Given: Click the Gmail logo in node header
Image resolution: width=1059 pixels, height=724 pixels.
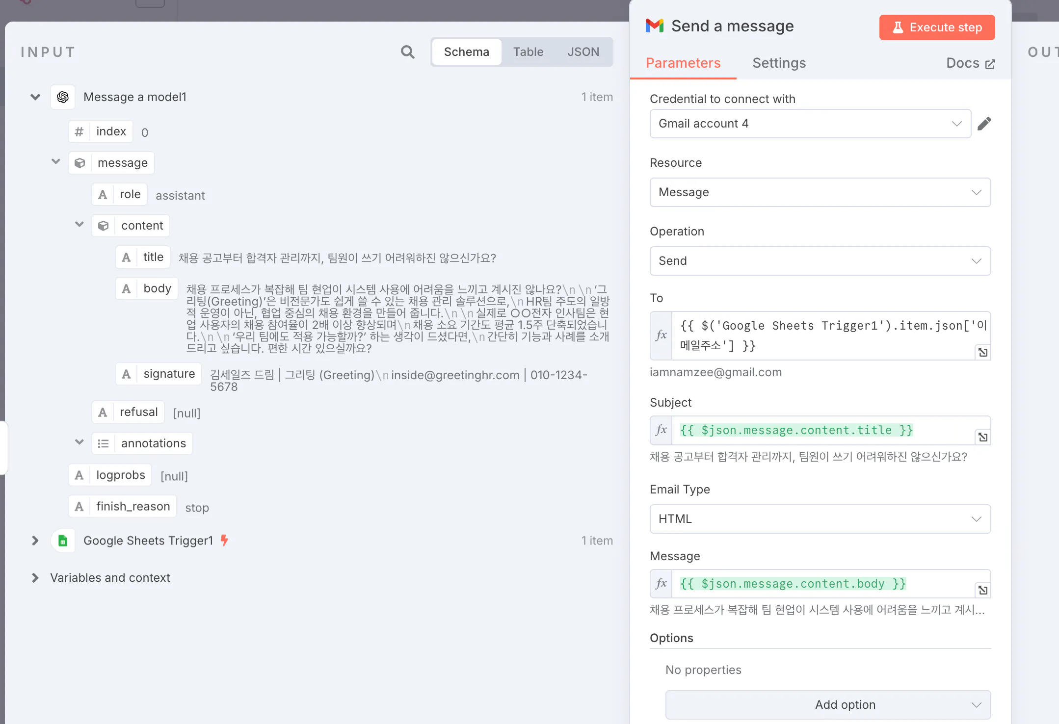Looking at the screenshot, I should pos(655,26).
